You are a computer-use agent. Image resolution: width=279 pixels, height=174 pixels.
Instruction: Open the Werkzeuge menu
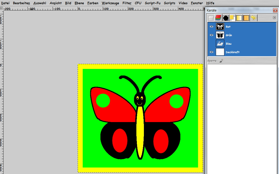pos(110,3)
